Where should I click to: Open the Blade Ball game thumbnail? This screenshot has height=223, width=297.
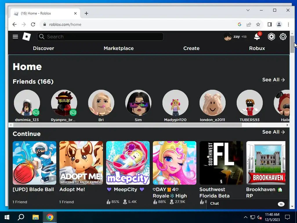click(x=35, y=163)
